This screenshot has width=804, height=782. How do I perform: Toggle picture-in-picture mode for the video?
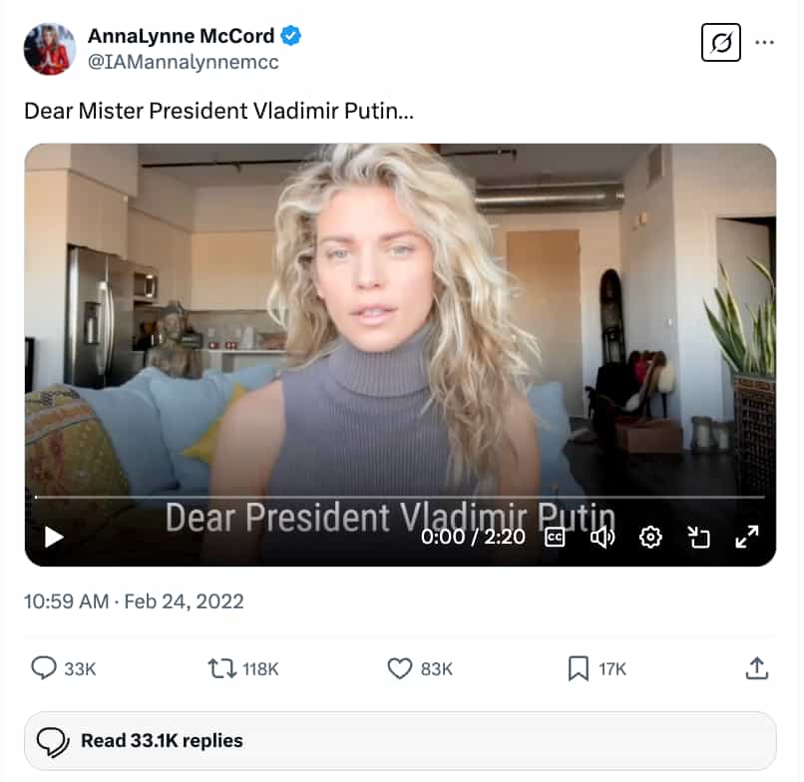[x=698, y=538]
